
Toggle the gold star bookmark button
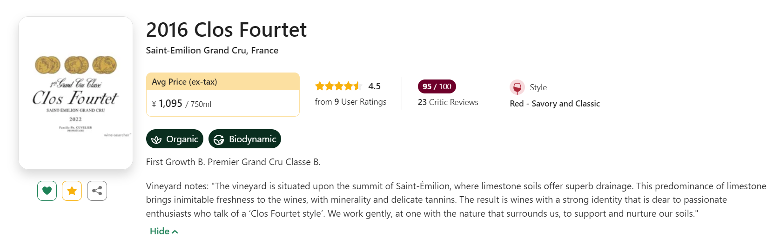coord(72,191)
